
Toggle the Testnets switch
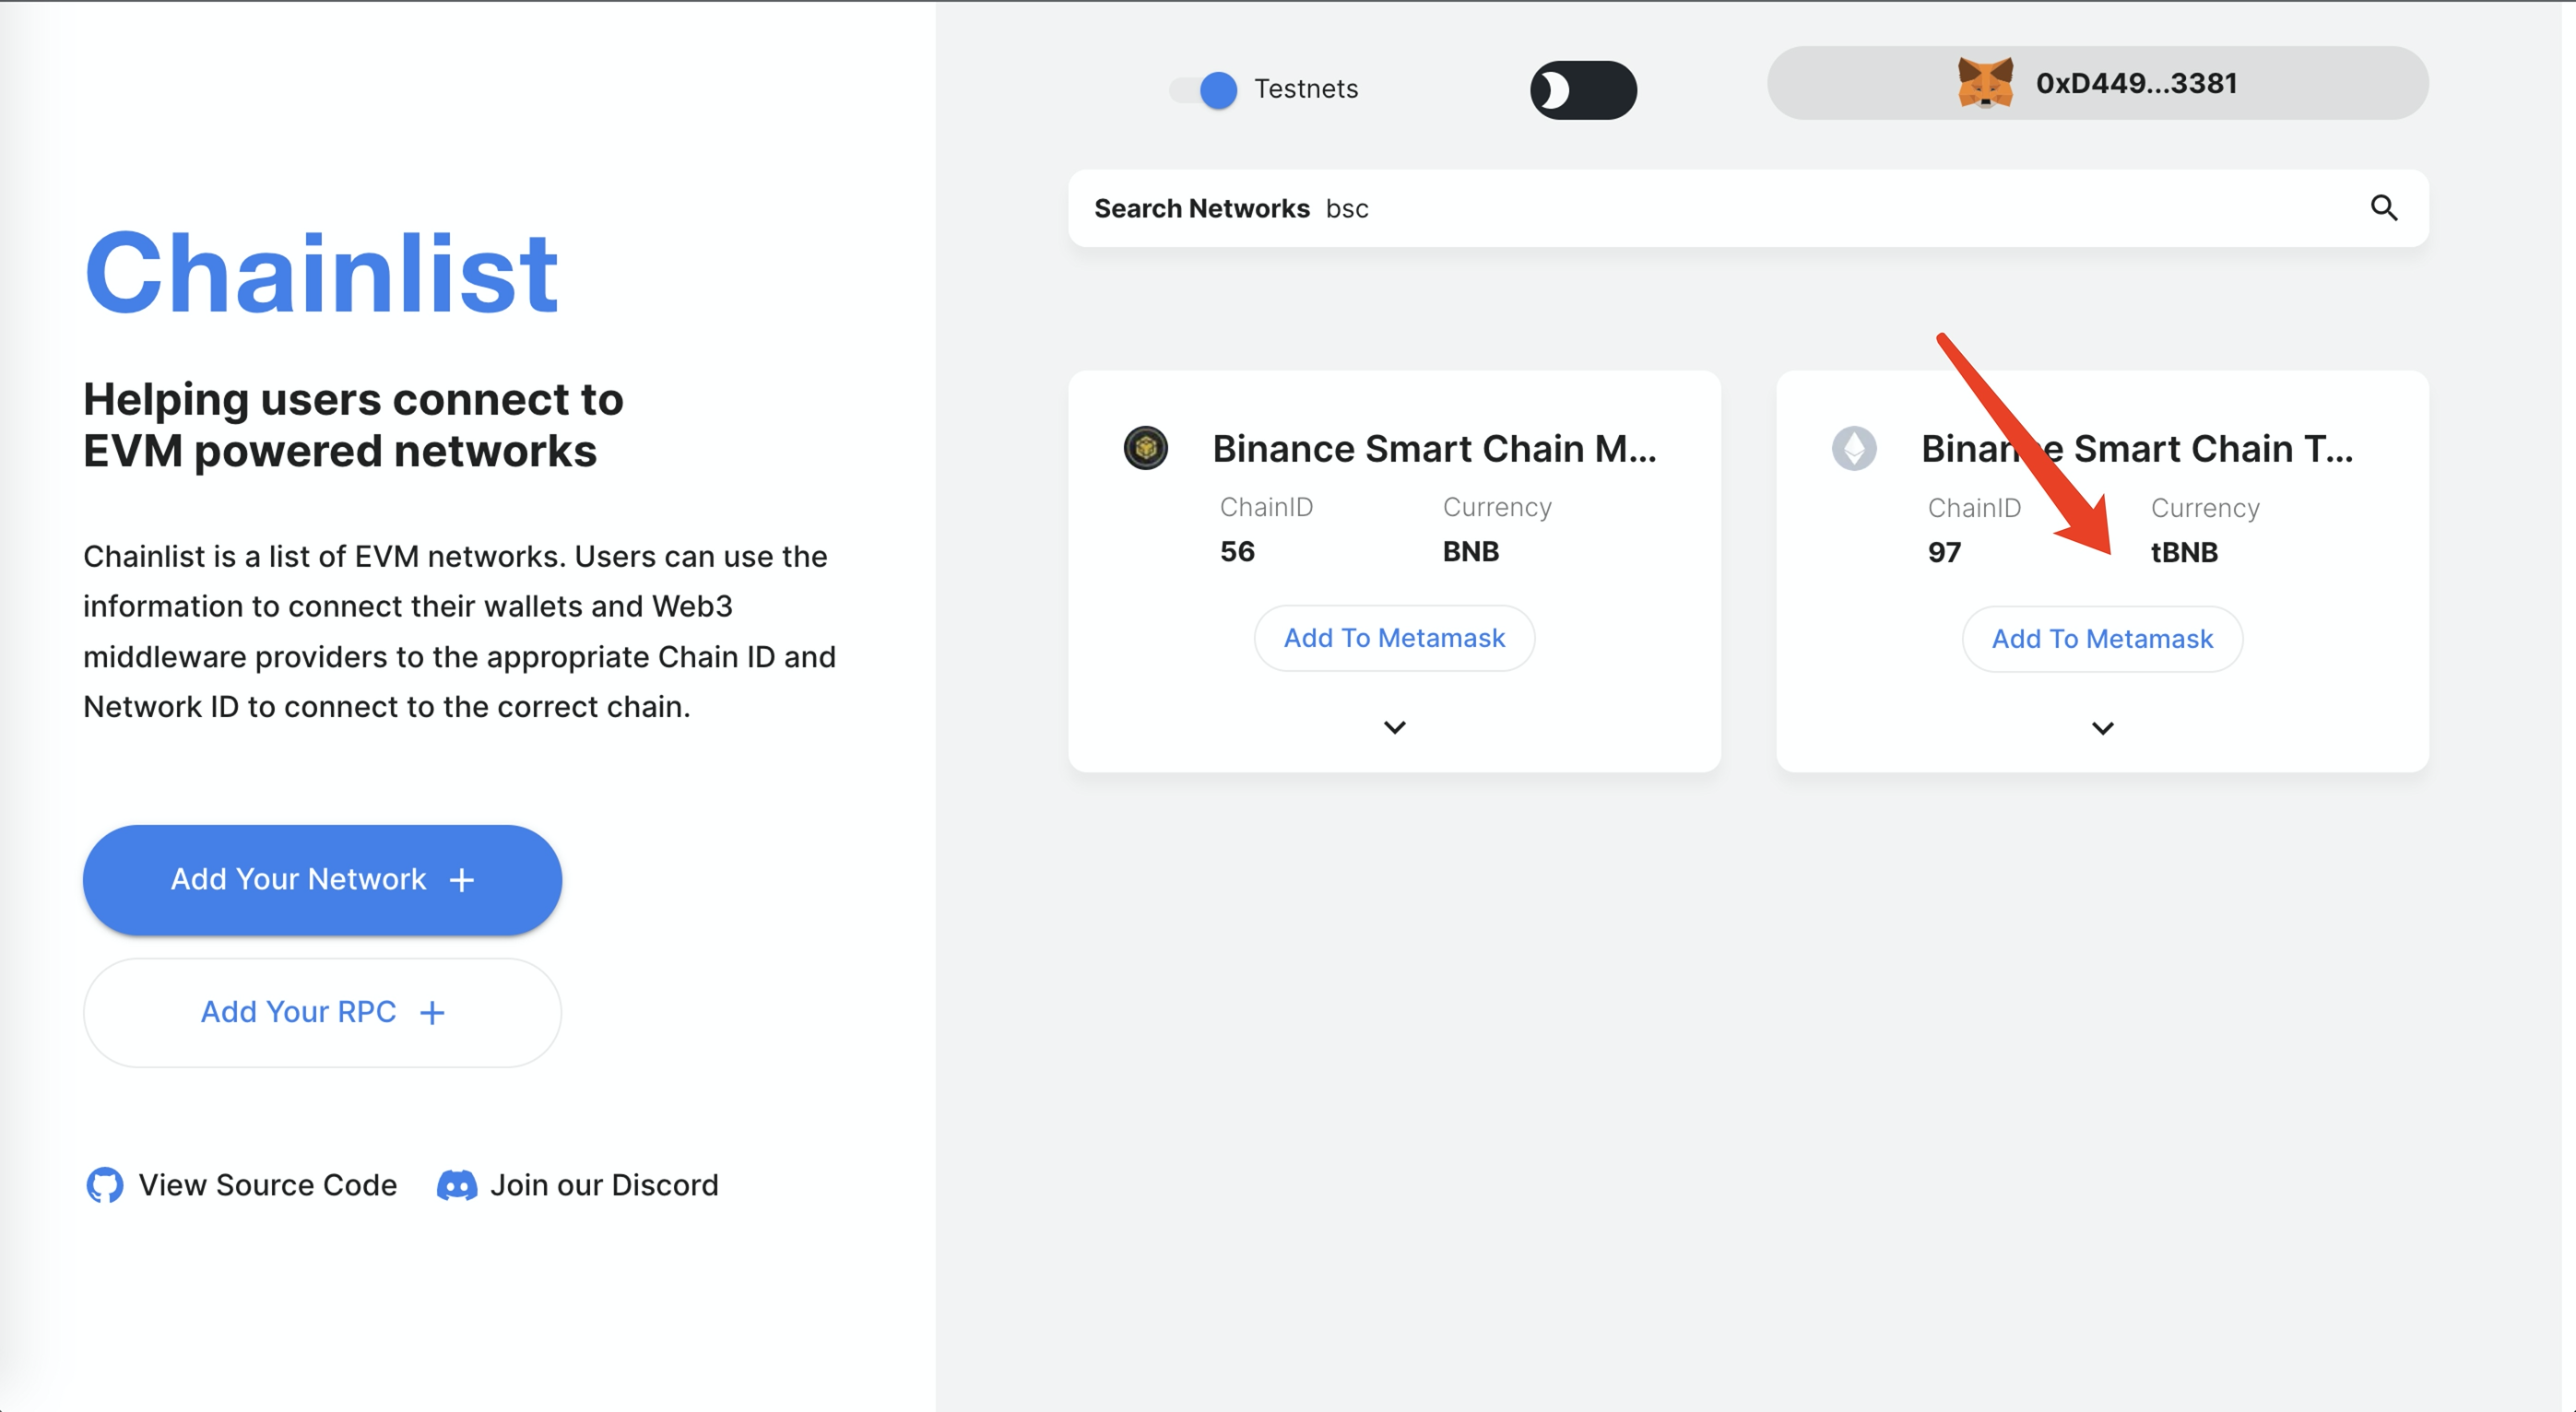tap(1204, 90)
